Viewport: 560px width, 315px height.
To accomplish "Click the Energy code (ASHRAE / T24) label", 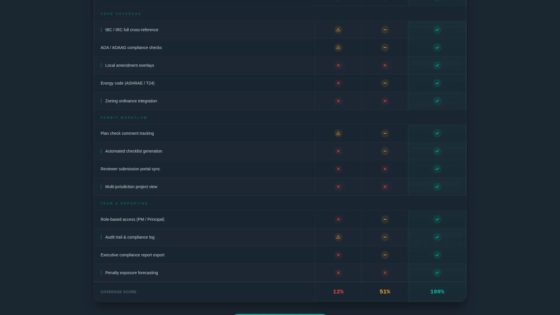I will pyautogui.click(x=127, y=83).
